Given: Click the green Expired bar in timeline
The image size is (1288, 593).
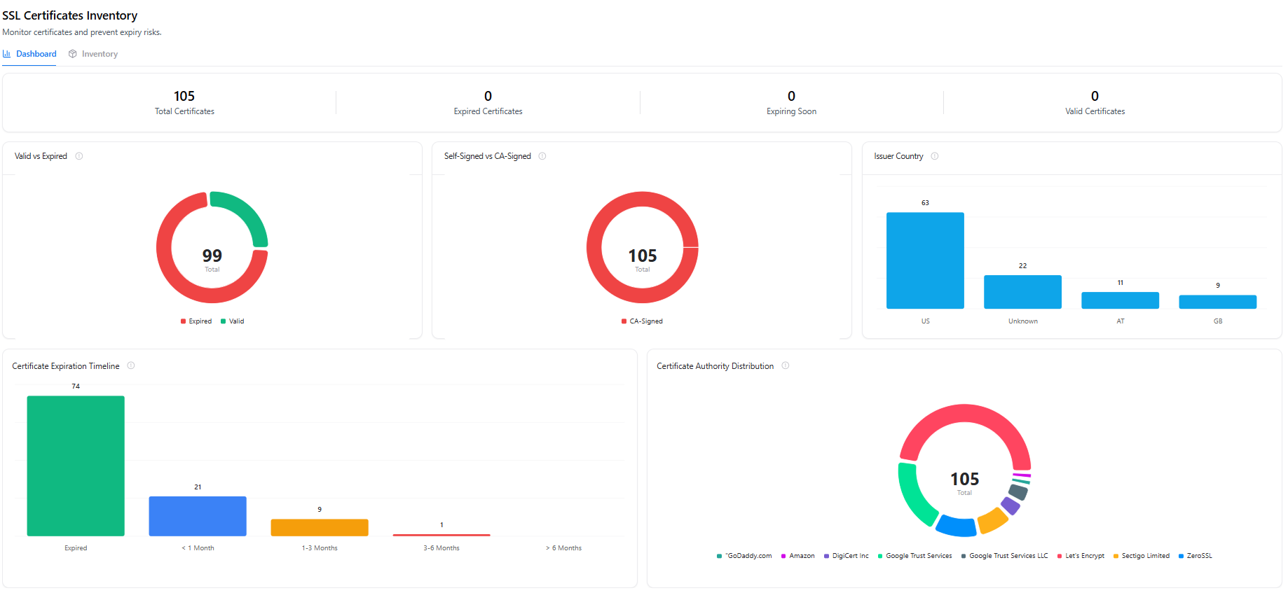Looking at the screenshot, I should (76, 466).
